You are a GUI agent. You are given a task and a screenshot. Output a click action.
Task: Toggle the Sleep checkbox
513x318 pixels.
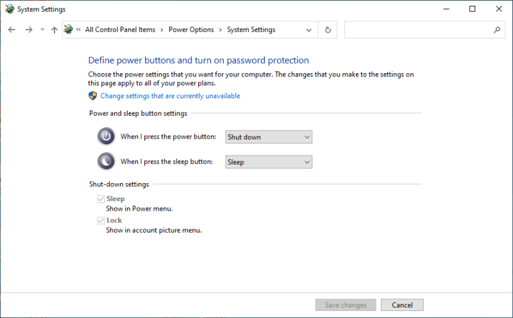pyautogui.click(x=101, y=199)
